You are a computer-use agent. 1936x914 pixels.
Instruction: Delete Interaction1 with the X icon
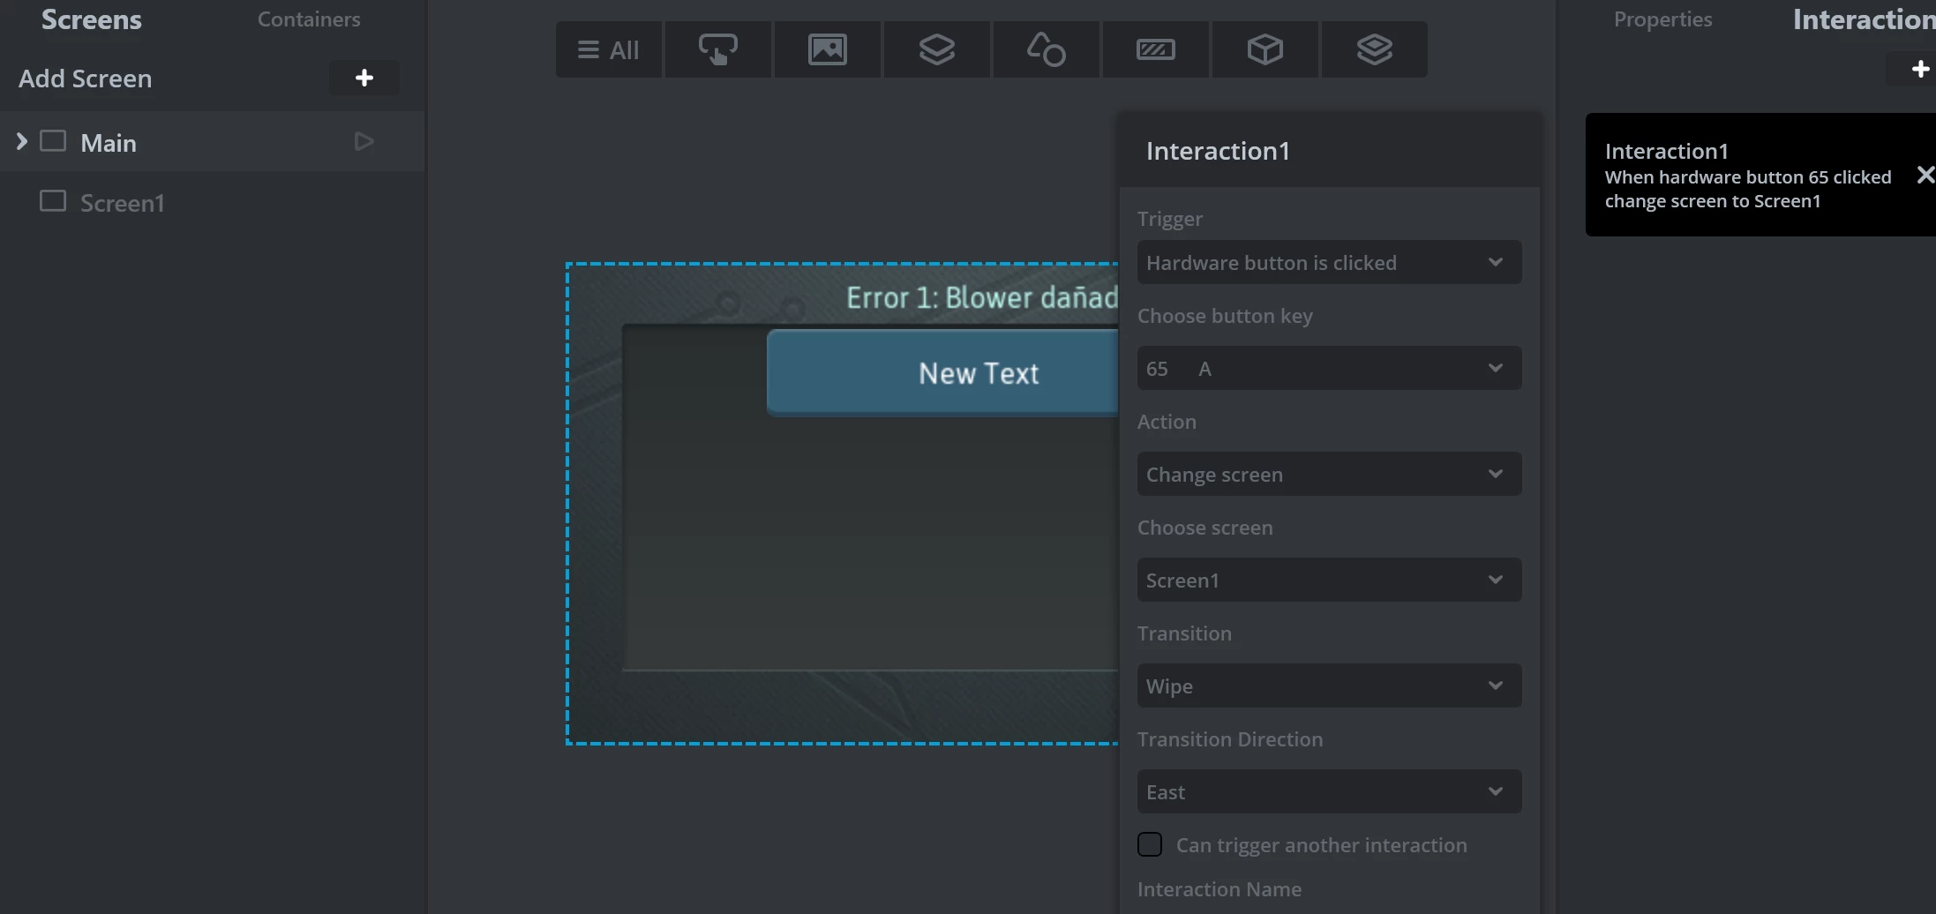pos(1925,175)
